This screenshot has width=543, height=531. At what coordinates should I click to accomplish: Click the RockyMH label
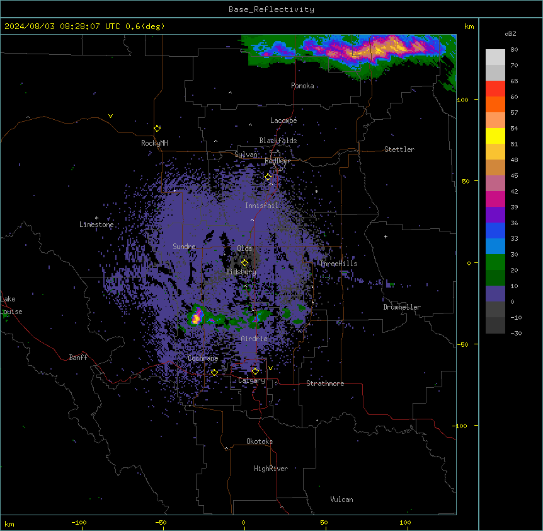tap(154, 143)
